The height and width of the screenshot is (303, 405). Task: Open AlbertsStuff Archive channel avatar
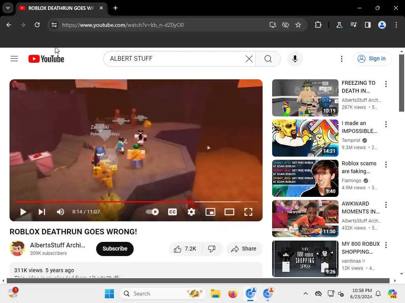point(17,249)
